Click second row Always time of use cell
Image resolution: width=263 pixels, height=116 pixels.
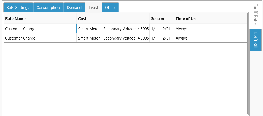(210, 38)
